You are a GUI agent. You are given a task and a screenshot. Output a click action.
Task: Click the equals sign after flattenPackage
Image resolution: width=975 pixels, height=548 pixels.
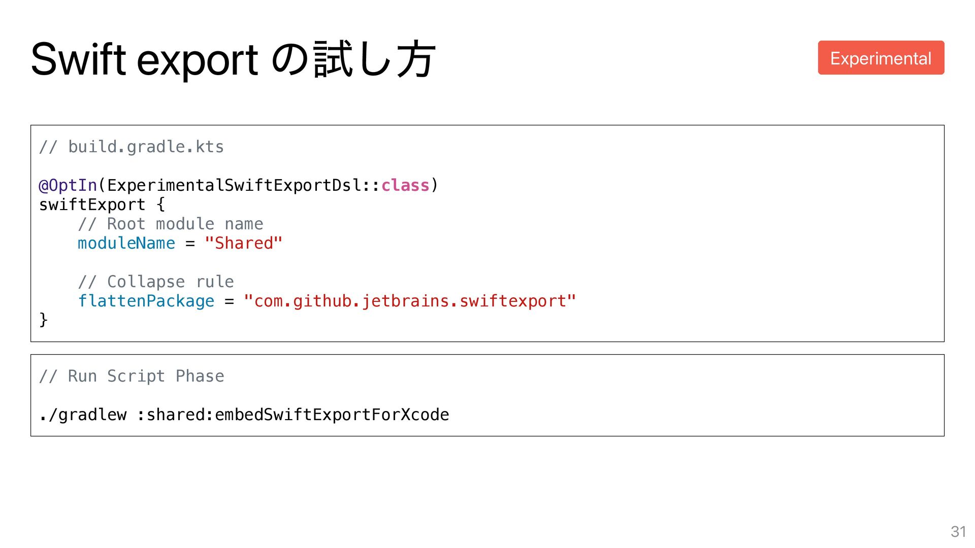click(x=229, y=302)
